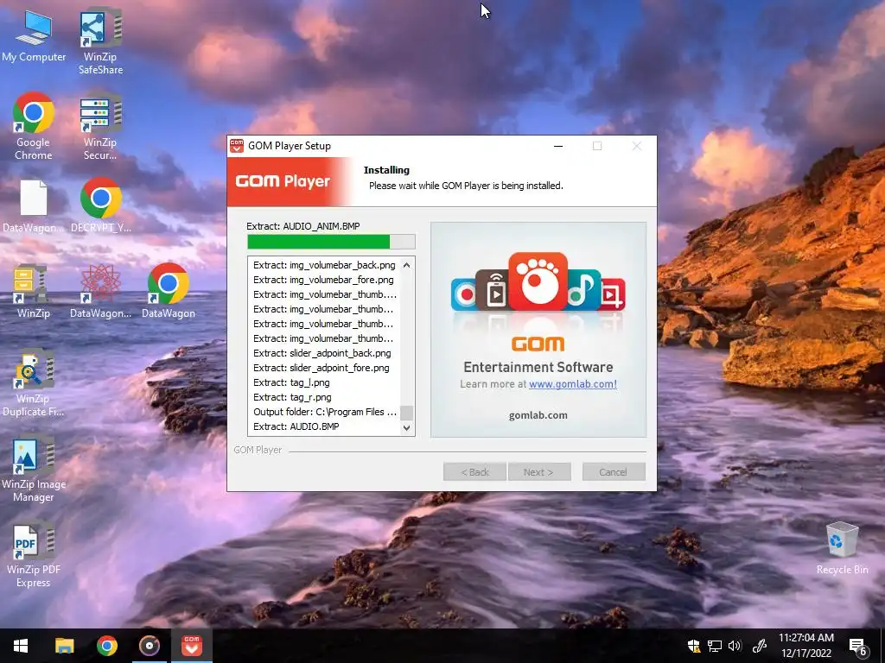The image size is (885, 663).
Task: Open WinZip desktop shortcut
Action: 34,291
